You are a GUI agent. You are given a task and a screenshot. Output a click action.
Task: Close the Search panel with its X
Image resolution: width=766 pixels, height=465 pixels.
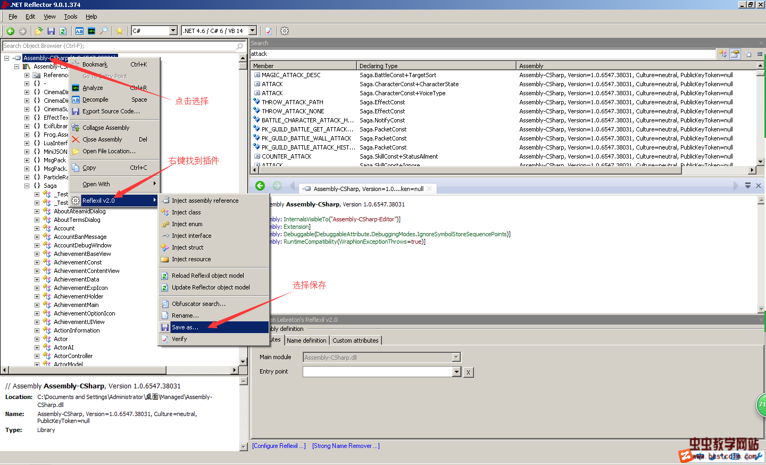(x=761, y=43)
